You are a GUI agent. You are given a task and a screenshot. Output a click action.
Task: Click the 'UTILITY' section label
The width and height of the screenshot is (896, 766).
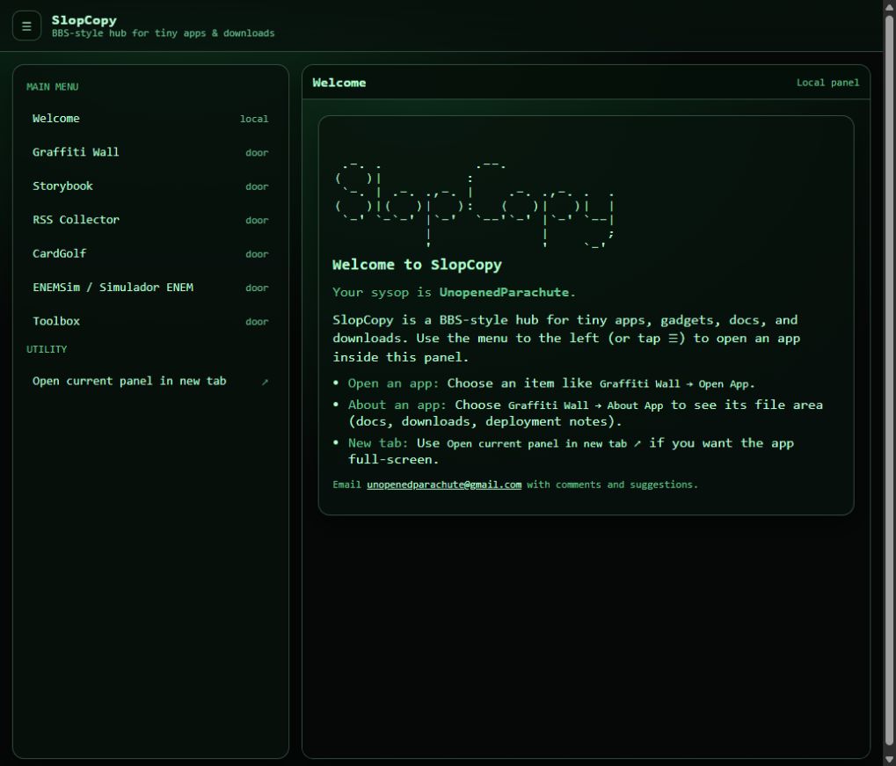point(47,349)
